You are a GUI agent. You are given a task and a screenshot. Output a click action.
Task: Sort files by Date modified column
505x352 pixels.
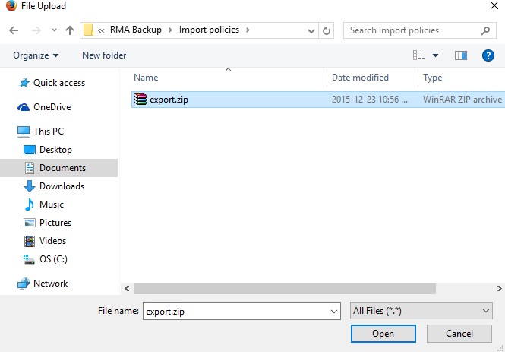coord(360,78)
